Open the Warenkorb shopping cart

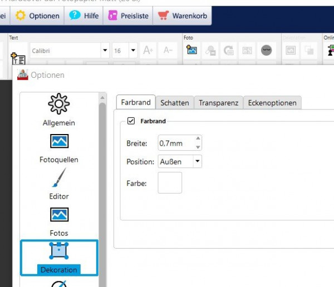point(183,16)
